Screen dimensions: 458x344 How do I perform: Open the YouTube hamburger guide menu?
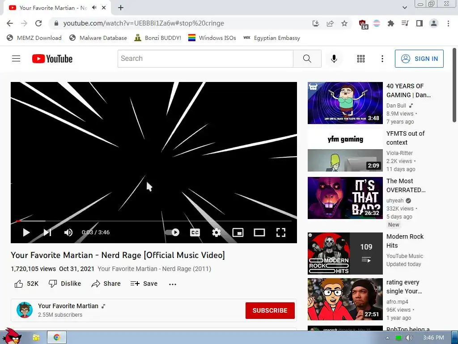point(16,59)
